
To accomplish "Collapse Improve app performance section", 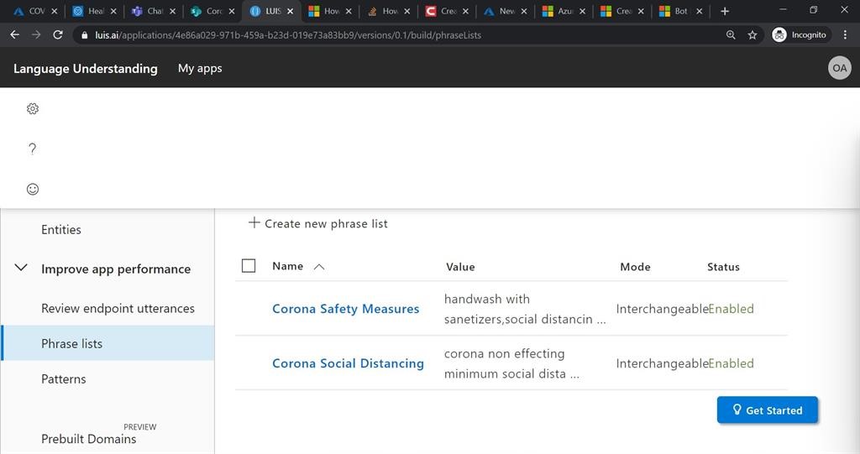I will pos(22,269).
